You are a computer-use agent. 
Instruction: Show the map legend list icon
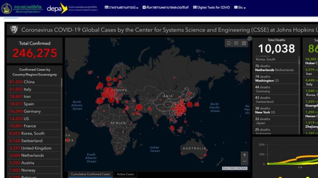[236, 43]
